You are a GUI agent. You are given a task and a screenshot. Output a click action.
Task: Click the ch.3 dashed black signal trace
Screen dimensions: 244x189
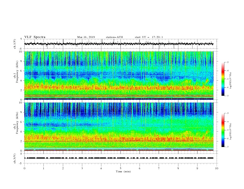pos(119,158)
